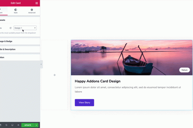
Task: Select the Happy Addons Card Design title
Action: pos(97,81)
